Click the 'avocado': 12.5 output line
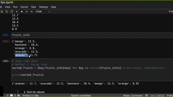This screenshot has height=97, width=173. [x=26, y=52]
